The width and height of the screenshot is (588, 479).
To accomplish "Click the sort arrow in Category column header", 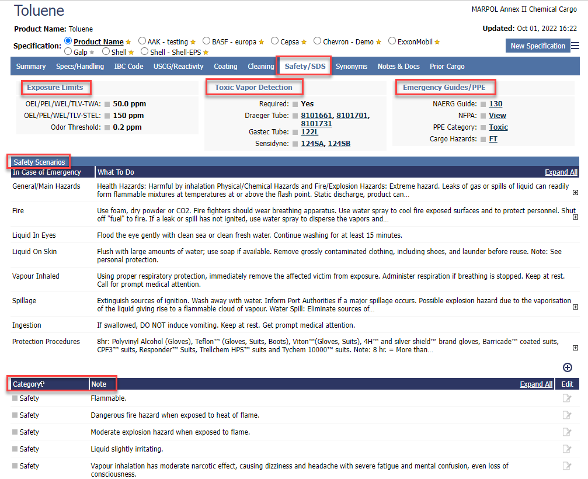I will (43, 384).
